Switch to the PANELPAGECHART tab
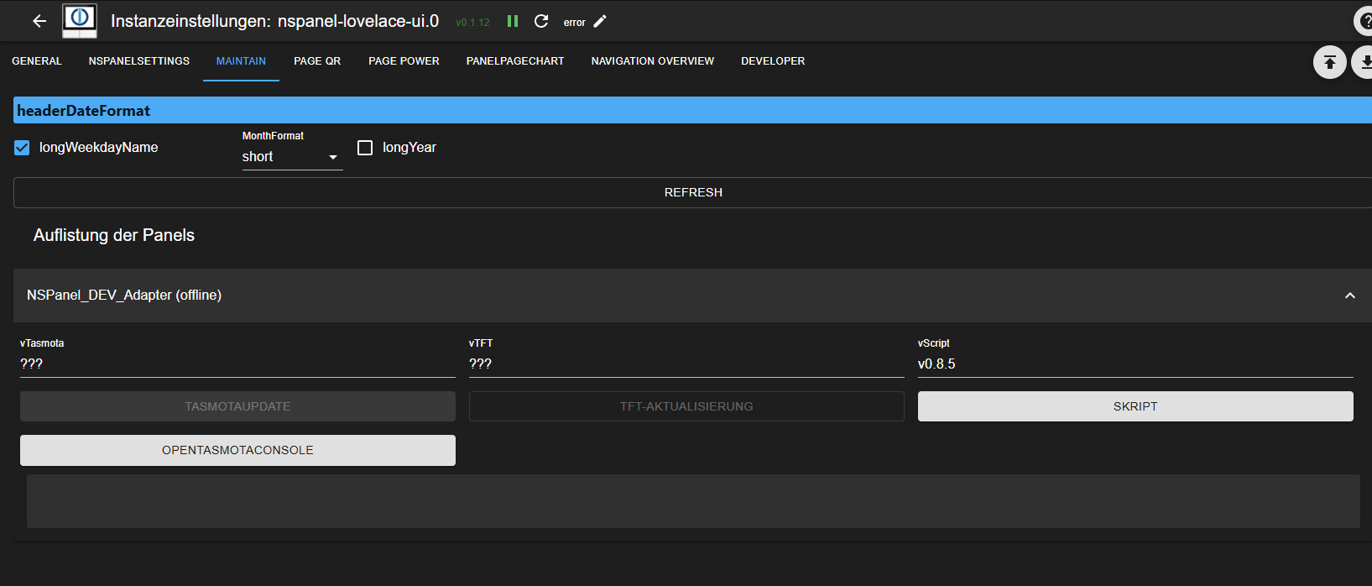The image size is (1372, 586). (x=515, y=61)
